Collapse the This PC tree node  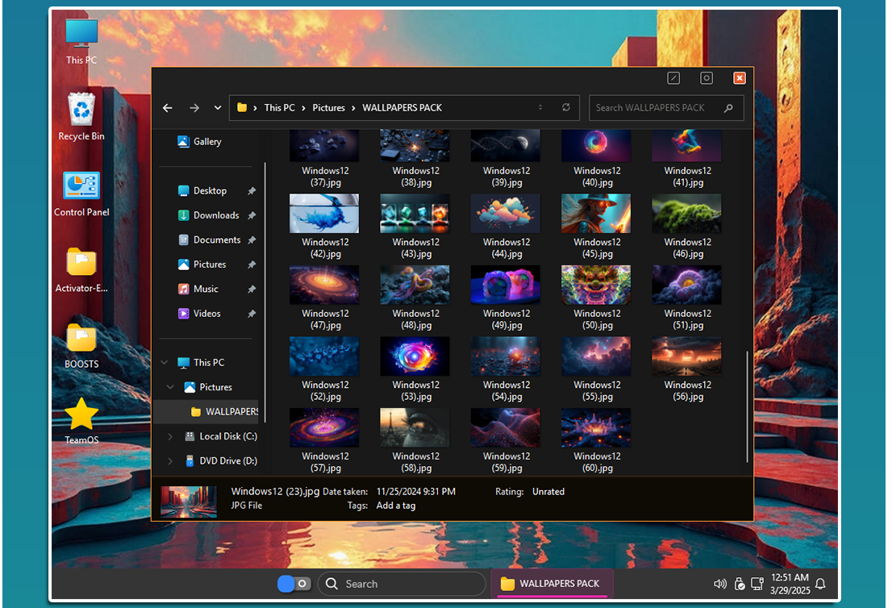[x=165, y=363]
